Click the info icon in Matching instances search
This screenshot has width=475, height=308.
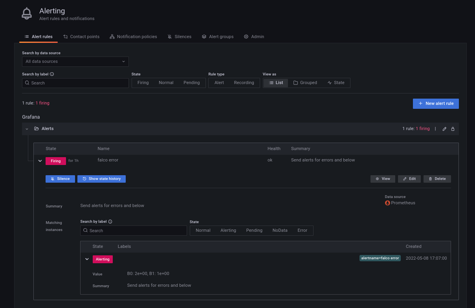[x=110, y=222]
